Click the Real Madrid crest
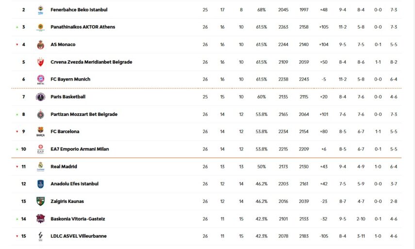The image size is (415, 249). 41,166
